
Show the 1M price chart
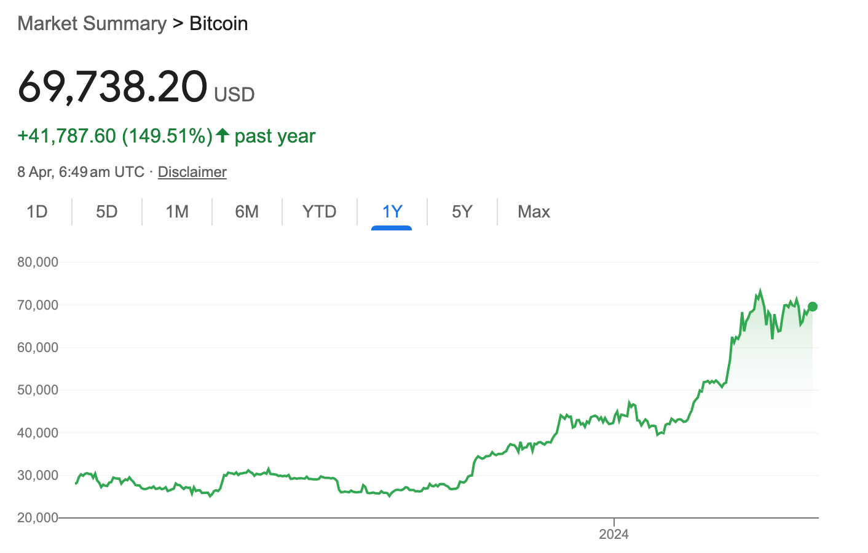[x=177, y=212]
